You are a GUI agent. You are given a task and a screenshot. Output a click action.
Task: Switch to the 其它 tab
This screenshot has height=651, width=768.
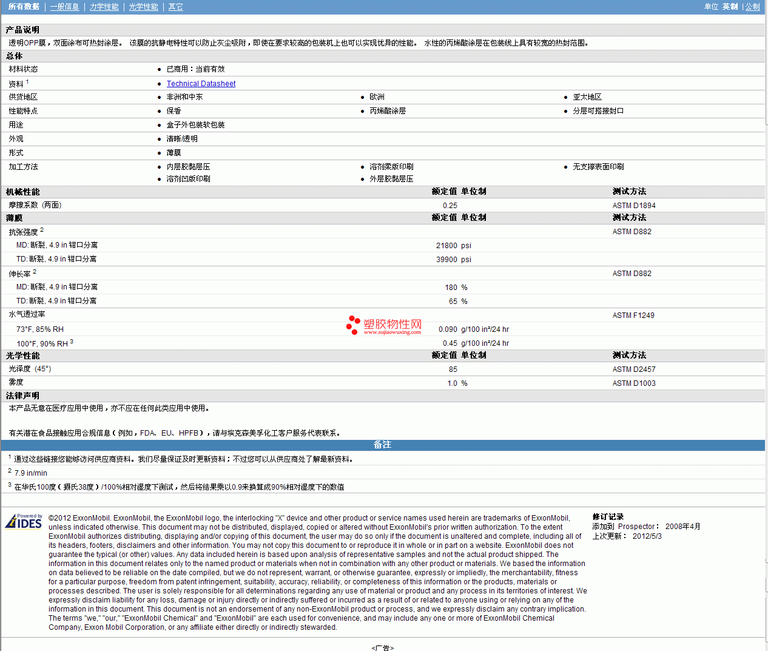[175, 7]
